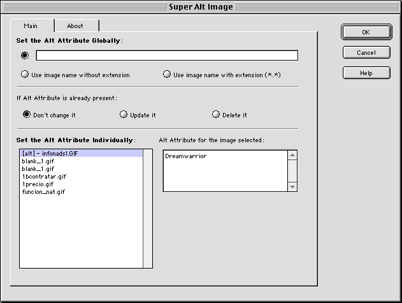The width and height of the screenshot is (402, 303).
Task: Choose 'Use image name without extension'
Action: click(x=25, y=75)
